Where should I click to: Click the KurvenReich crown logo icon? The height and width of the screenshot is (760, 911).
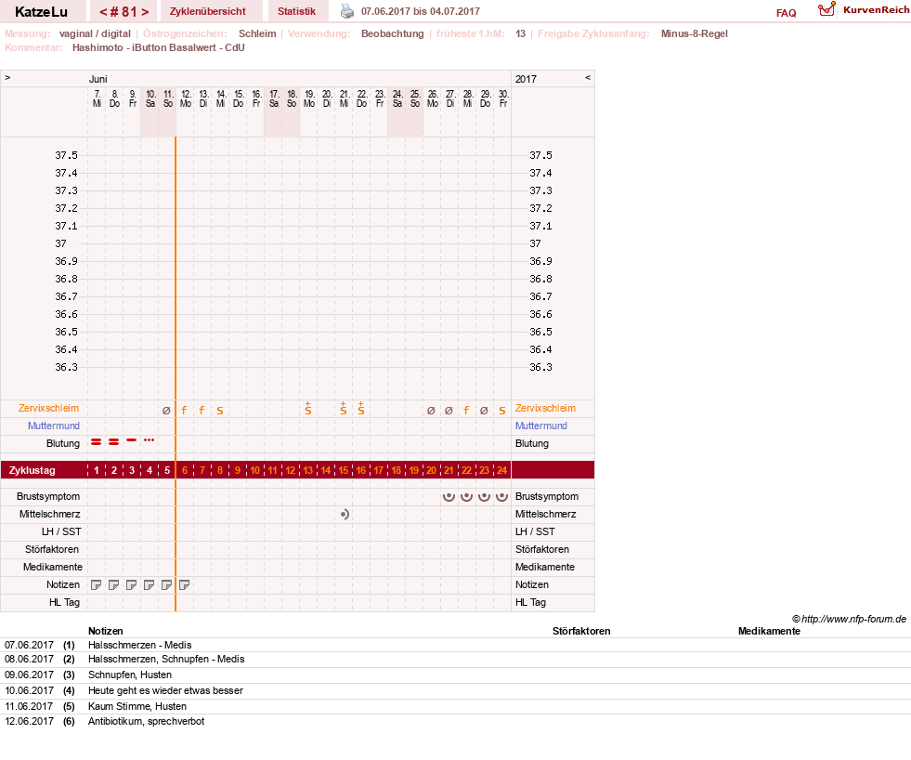[826, 9]
